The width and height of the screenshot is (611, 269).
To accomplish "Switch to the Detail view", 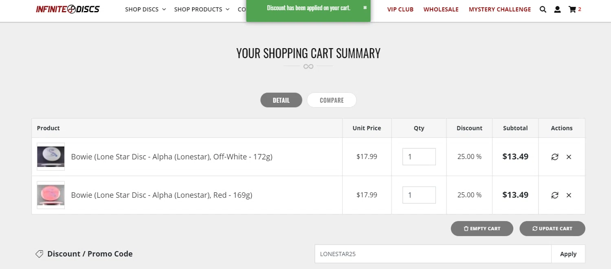I will [281, 100].
